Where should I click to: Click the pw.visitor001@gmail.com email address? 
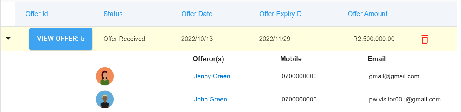pyautogui.click(x=405, y=99)
